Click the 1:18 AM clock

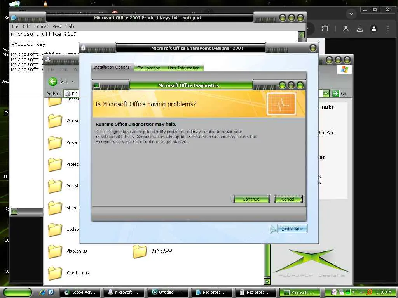384,292
